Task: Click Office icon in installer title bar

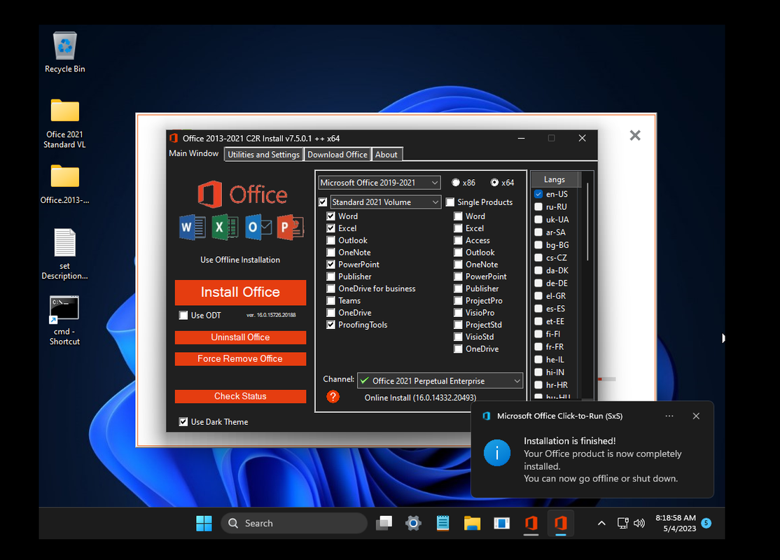Action: point(174,138)
